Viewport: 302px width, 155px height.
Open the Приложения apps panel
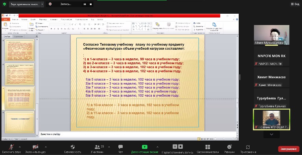248,149
